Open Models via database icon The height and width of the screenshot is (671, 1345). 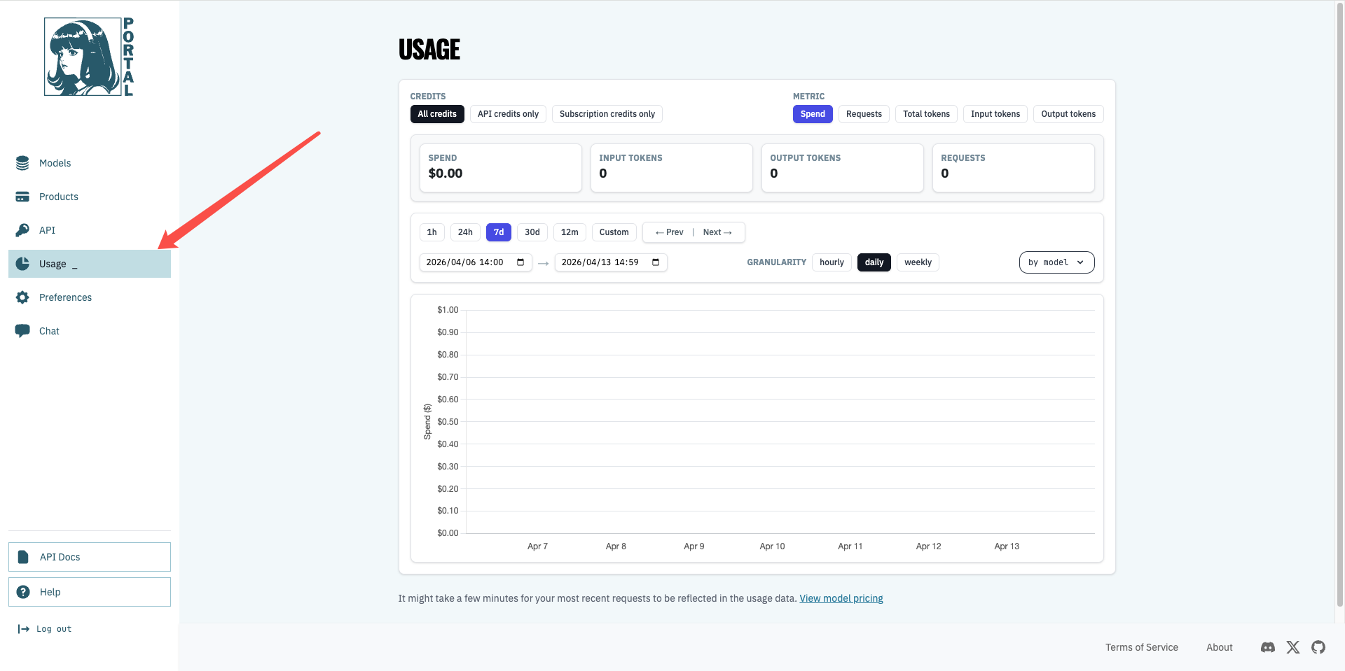point(22,163)
